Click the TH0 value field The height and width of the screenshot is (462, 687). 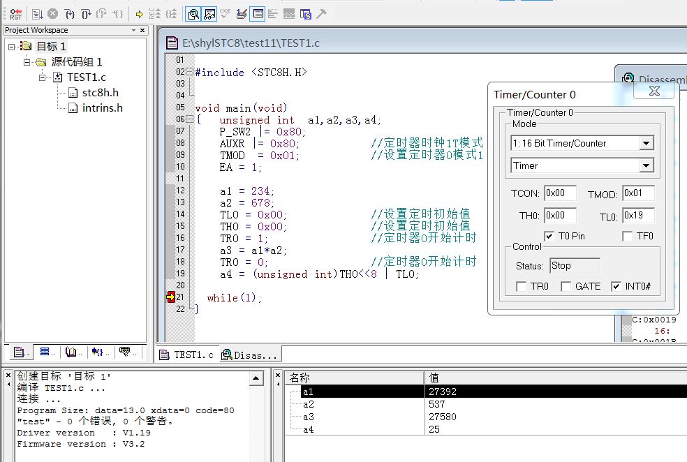coord(560,216)
